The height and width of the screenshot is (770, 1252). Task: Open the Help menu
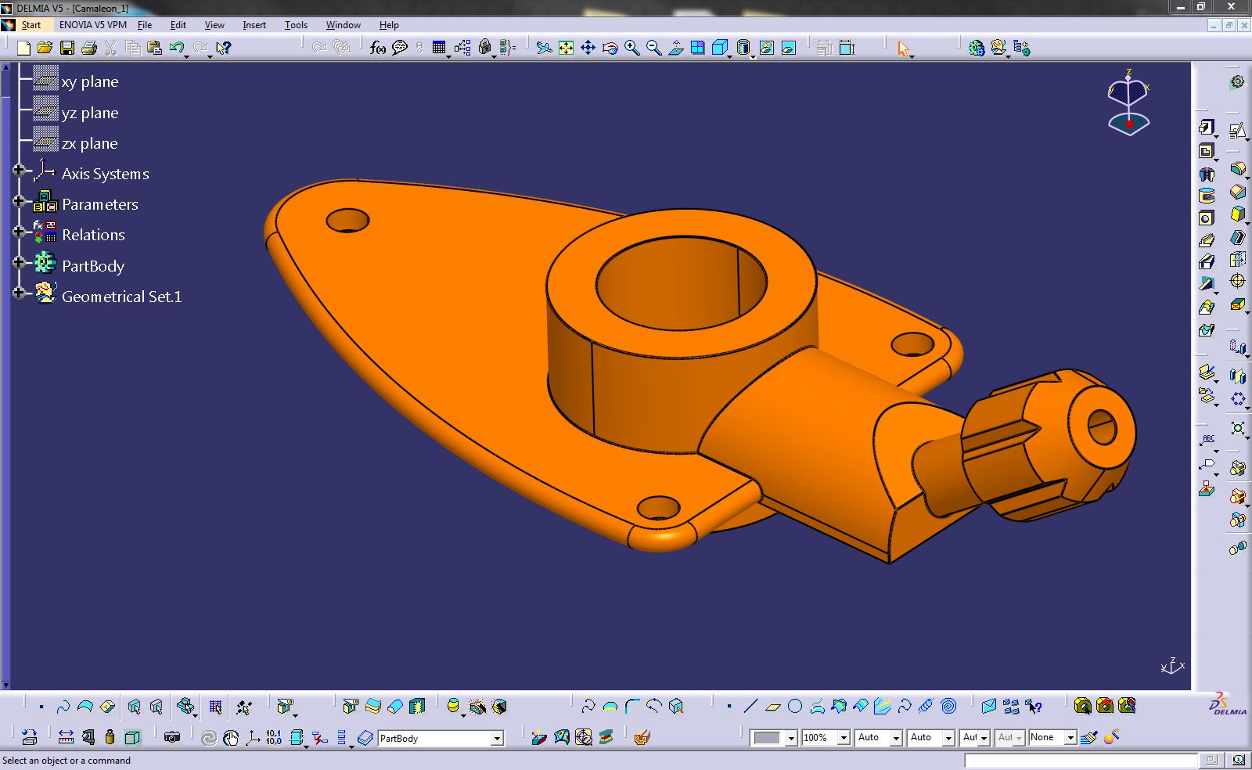pyautogui.click(x=389, y=25)
